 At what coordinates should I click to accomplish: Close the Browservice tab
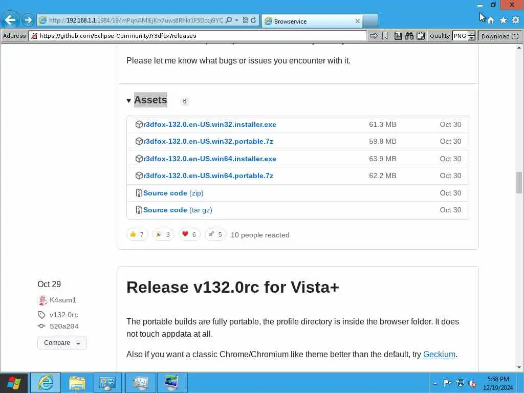pyautogui.click(x=357, y=21)
